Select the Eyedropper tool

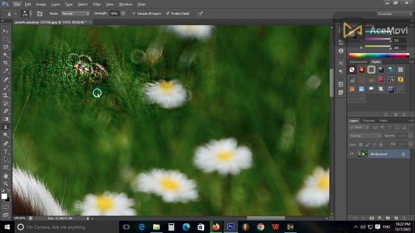coord(6,71)
